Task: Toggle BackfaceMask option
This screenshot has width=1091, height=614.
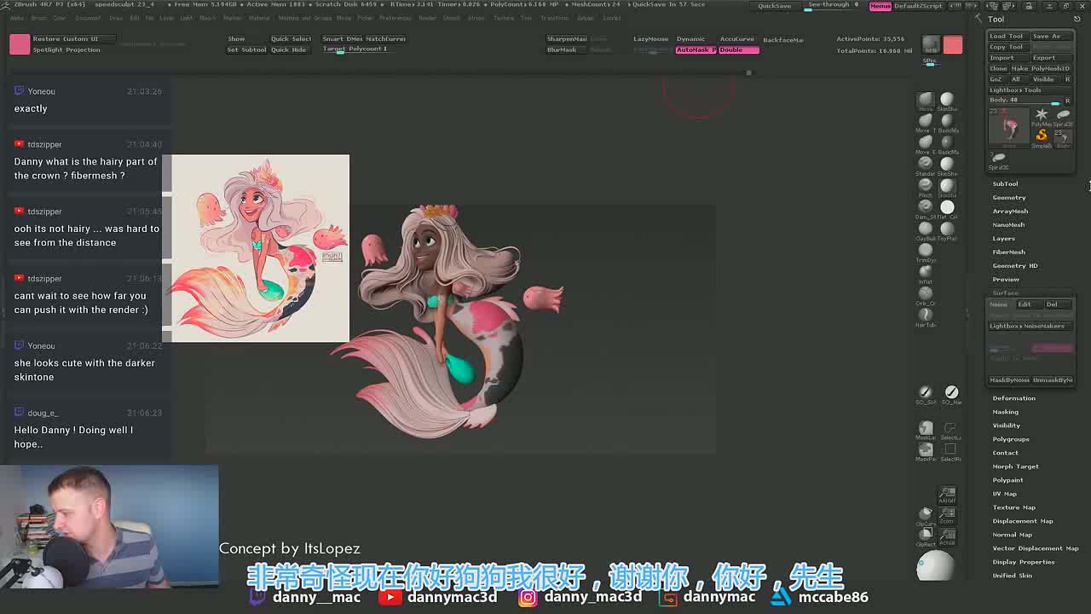Action: [x=783, y=40]
